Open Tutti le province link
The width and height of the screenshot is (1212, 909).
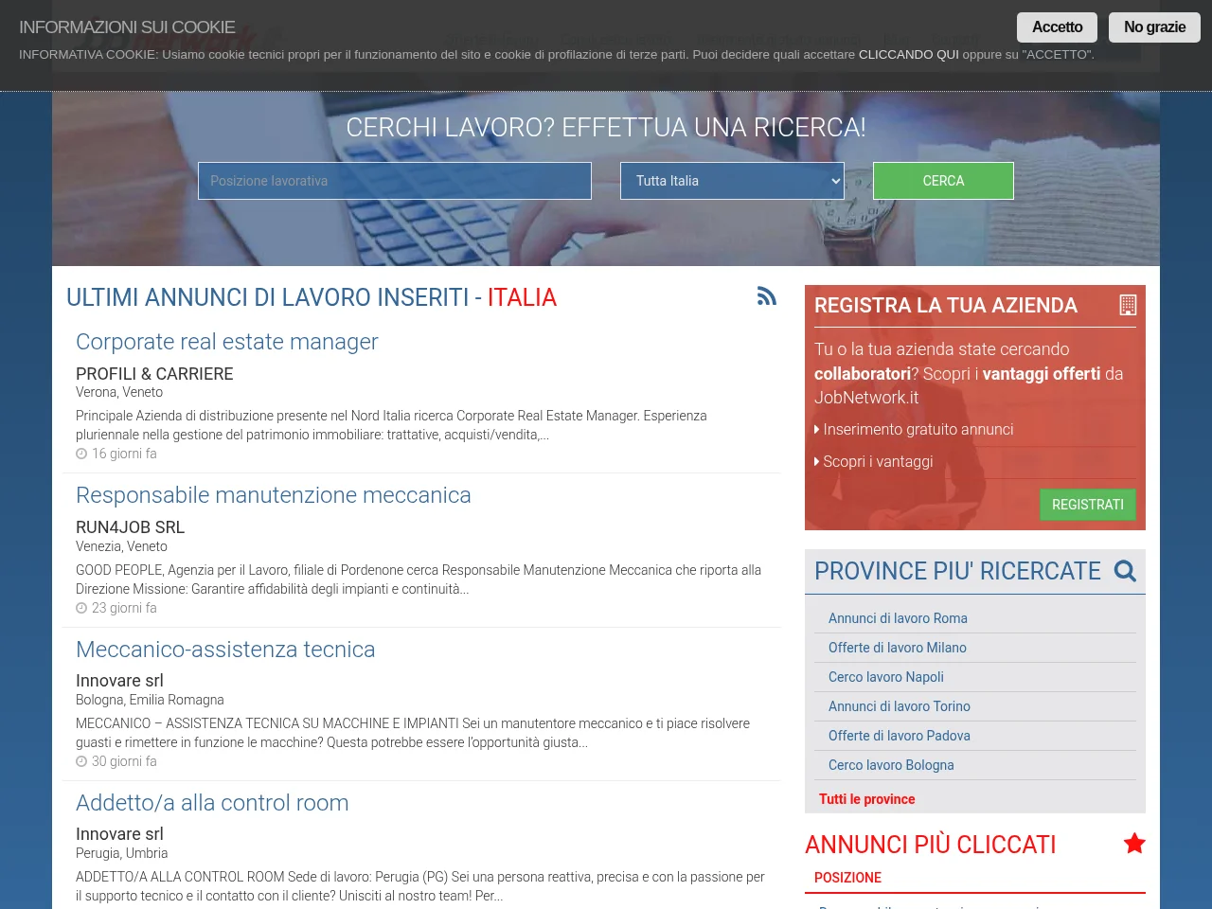click(x=867, y=799)
